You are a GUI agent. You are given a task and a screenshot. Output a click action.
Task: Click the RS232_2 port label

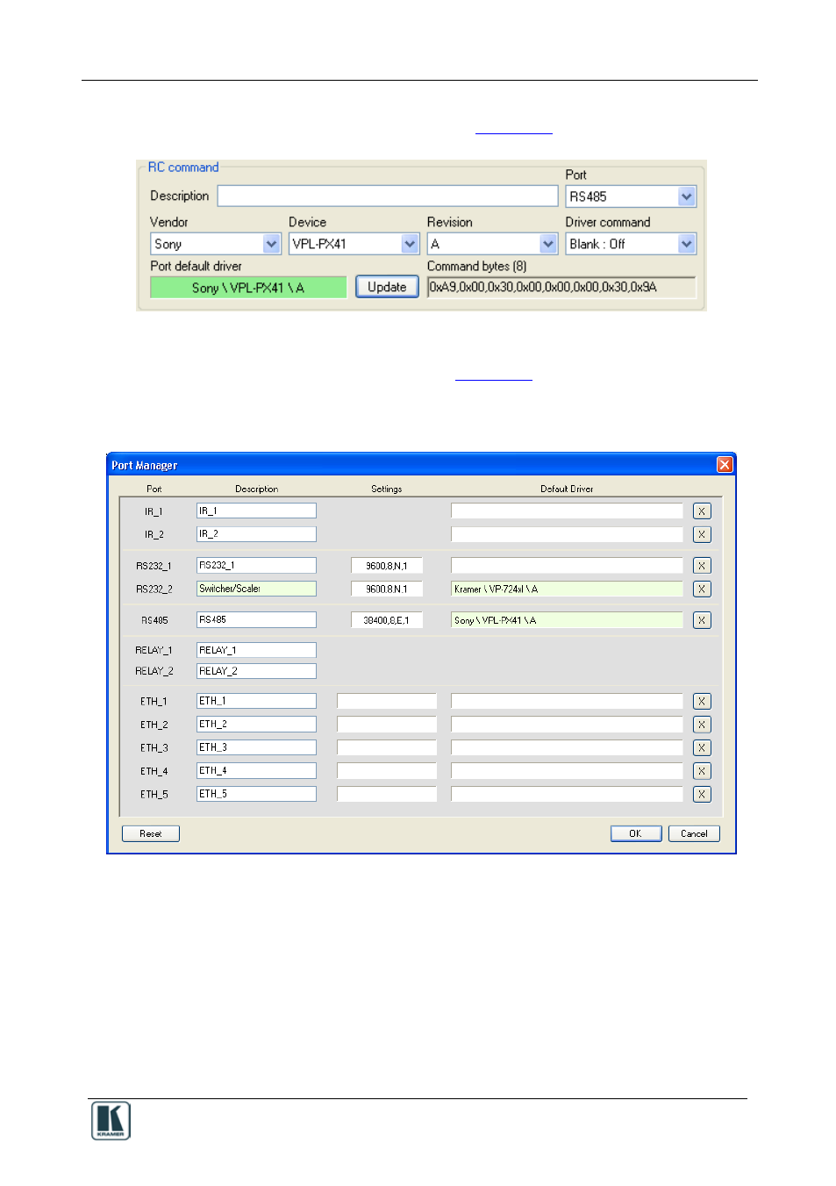154,589
